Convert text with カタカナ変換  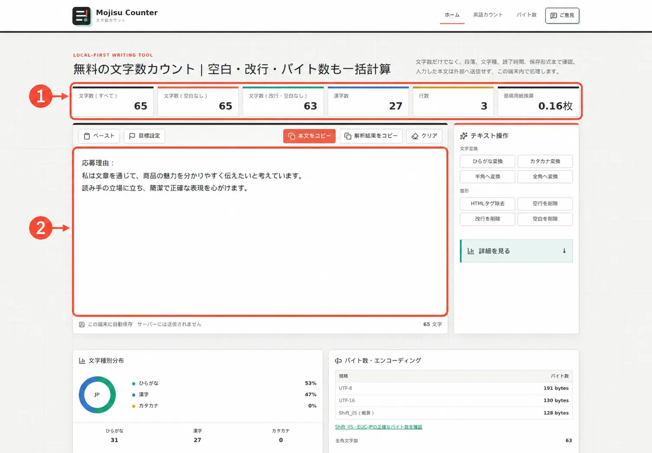click(545, 161)
